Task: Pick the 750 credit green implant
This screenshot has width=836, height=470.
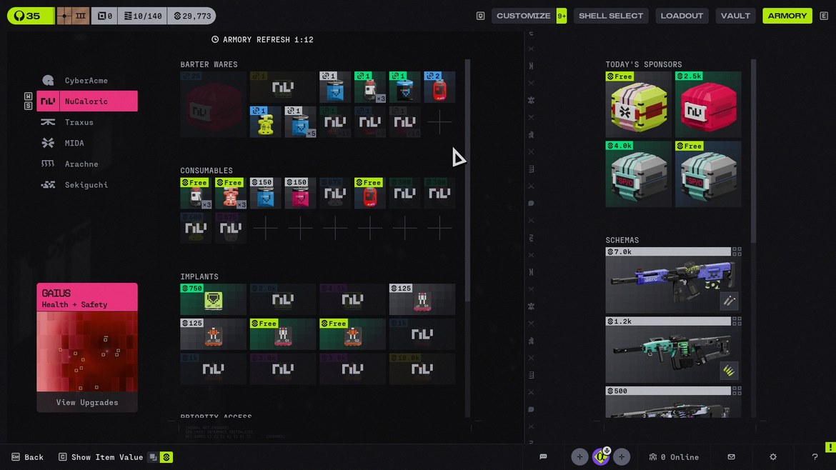Action: (213, 299)
